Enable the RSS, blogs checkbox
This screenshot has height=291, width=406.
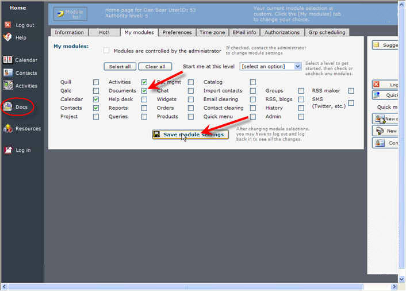coord(301,99)
